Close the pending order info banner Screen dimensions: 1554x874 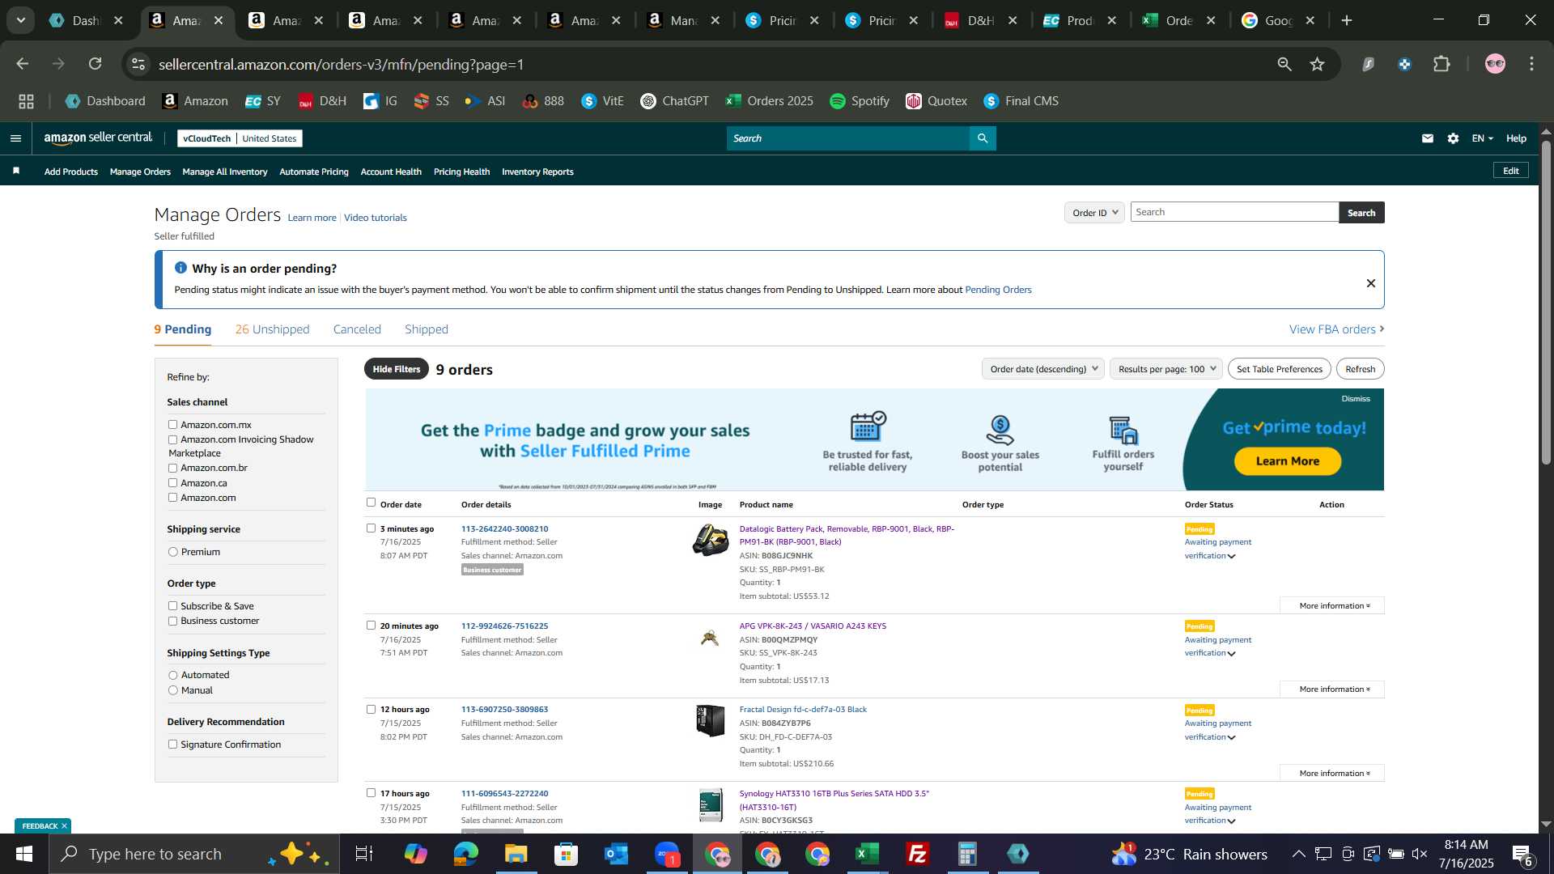click(1371, 283)
